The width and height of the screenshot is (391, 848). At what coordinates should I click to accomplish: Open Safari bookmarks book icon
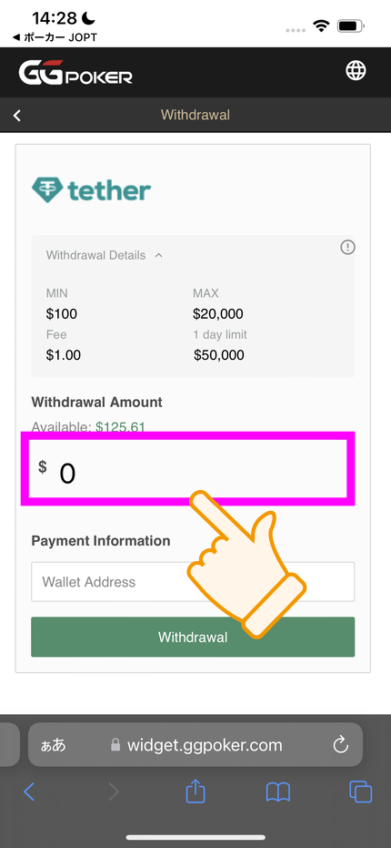[278, 792]
